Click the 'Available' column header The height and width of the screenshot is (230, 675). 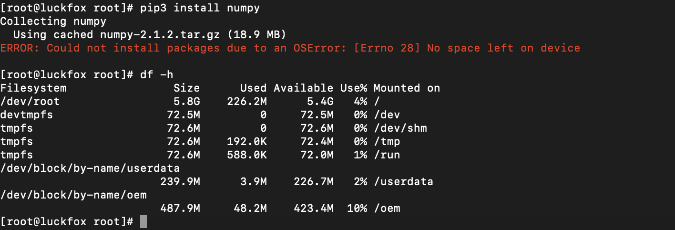click(x=303, y=88)
